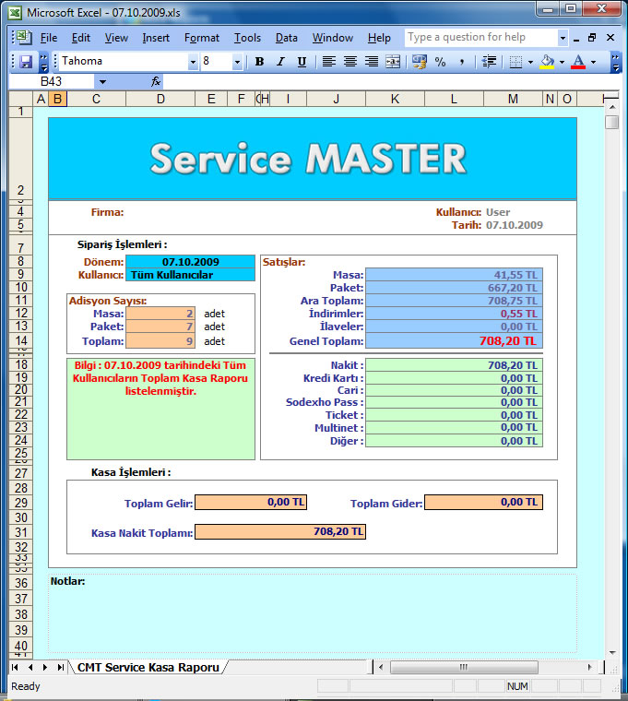The height and width of the screenshot is (701, 628).
Task: Toggle italic formatting
Action: pyautogui.click(x=279, y=62)
